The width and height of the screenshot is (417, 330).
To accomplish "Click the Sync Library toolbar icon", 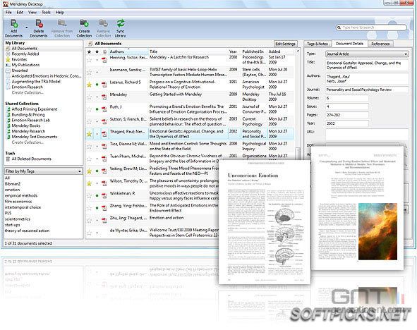I will (x=121, y=23).
